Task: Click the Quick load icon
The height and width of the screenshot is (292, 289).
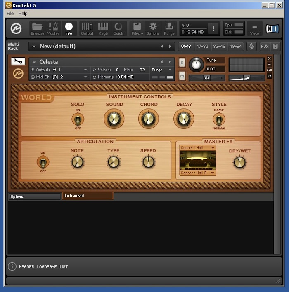Action: point(118,28)
